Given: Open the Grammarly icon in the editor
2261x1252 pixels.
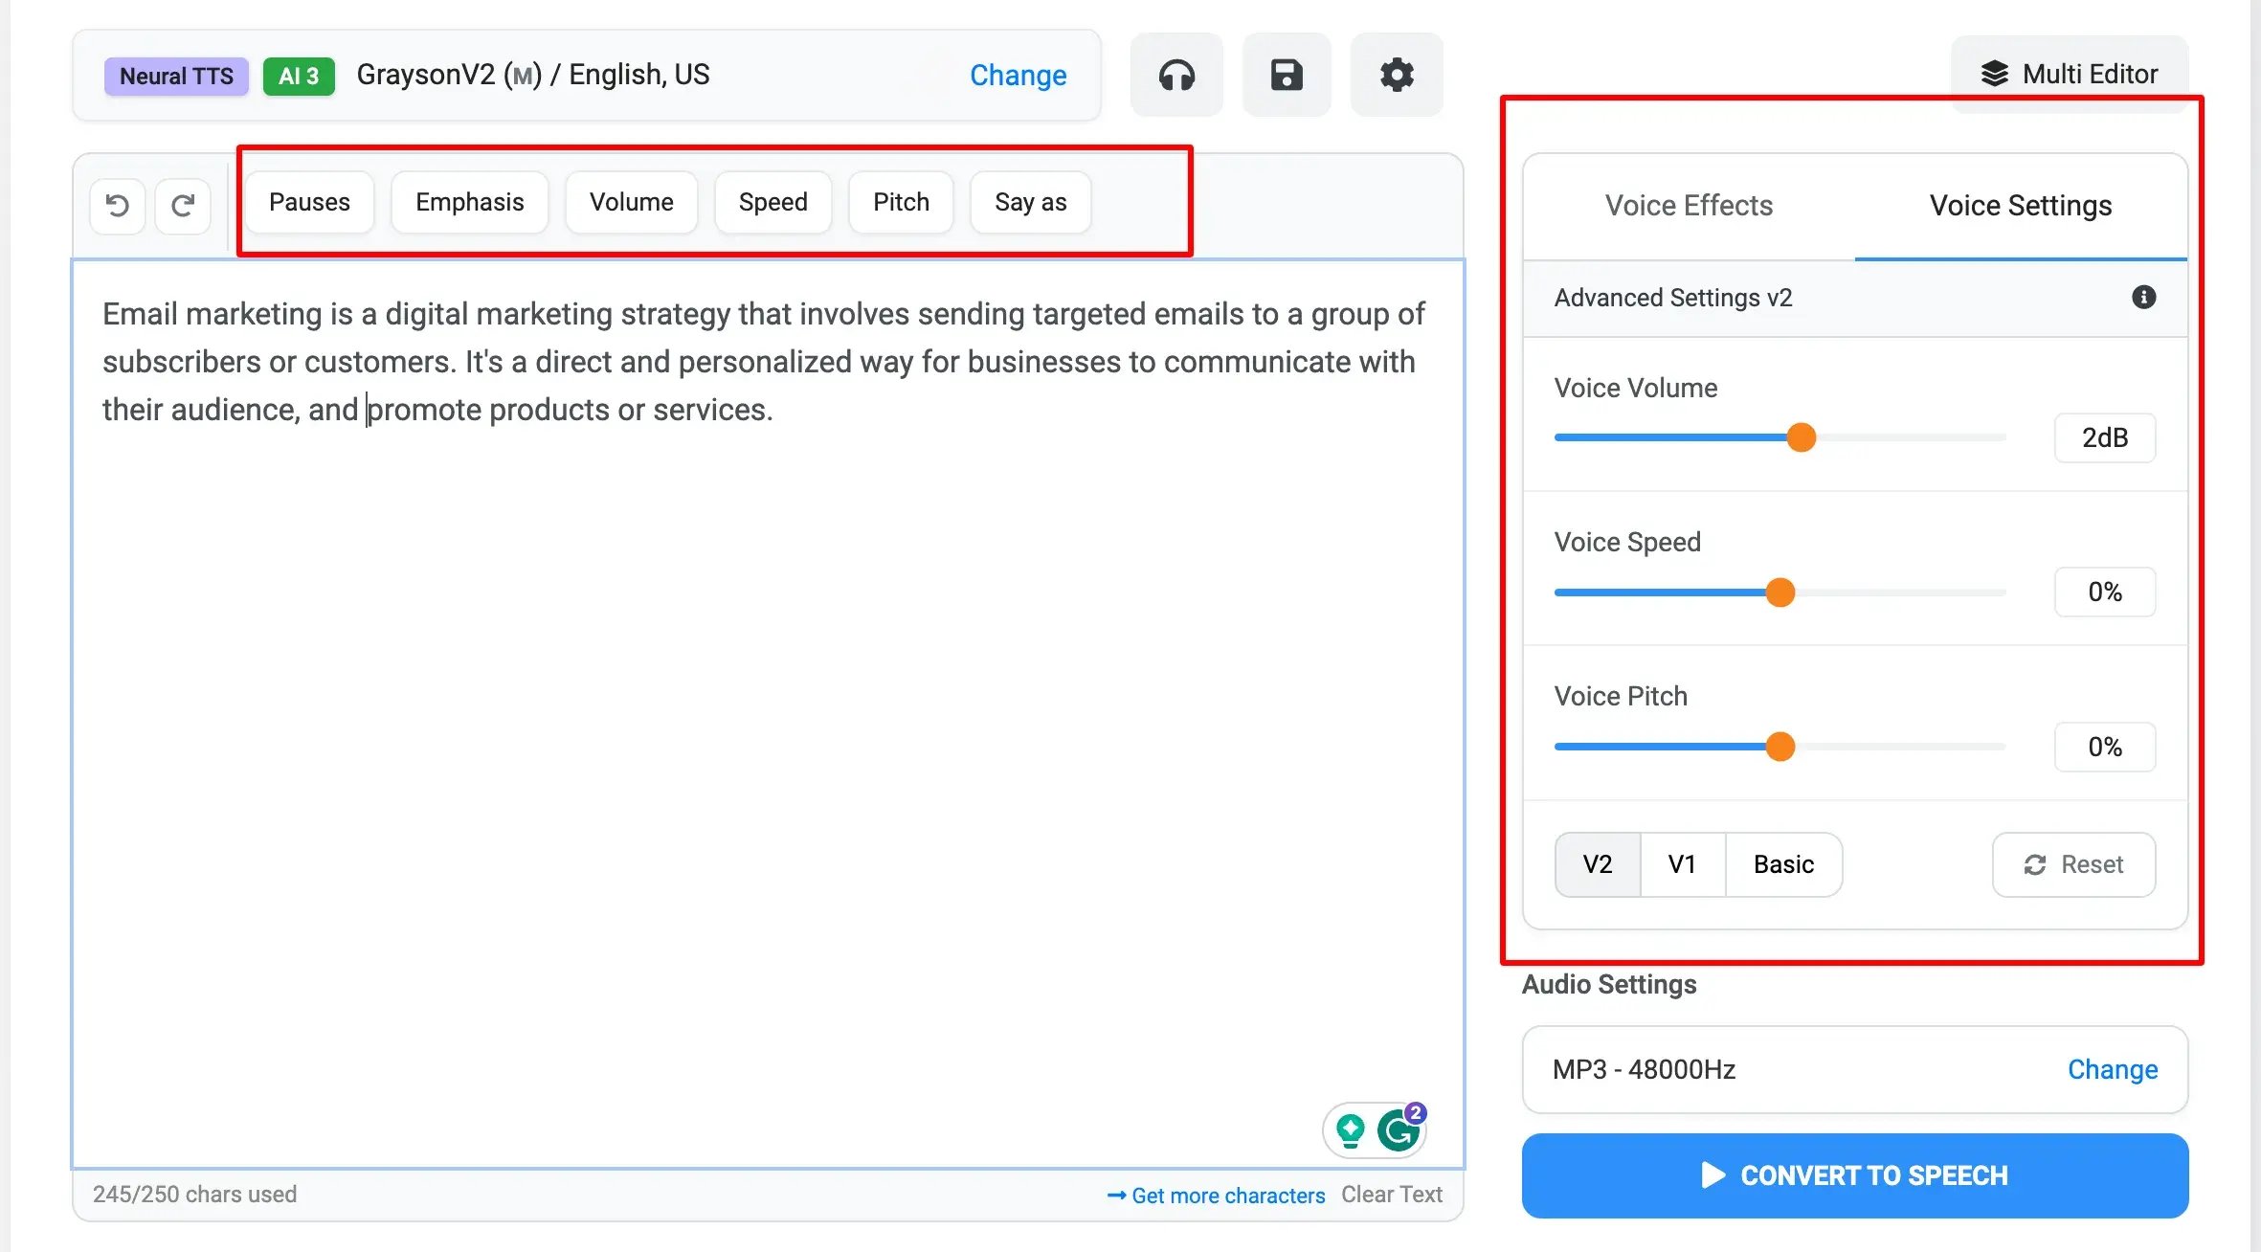Looking at the screenshot, I should pyautogui.click(x=1399, y=1130).
